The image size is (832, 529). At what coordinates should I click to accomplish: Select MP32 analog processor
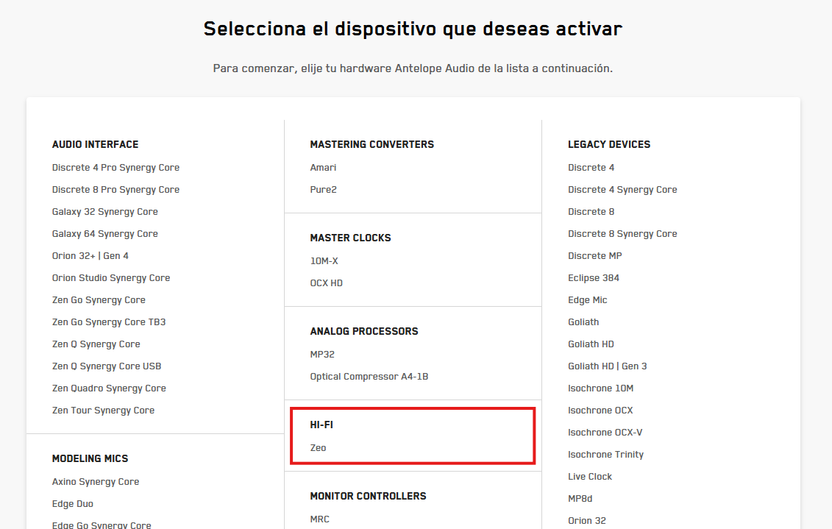pos(322,355)
